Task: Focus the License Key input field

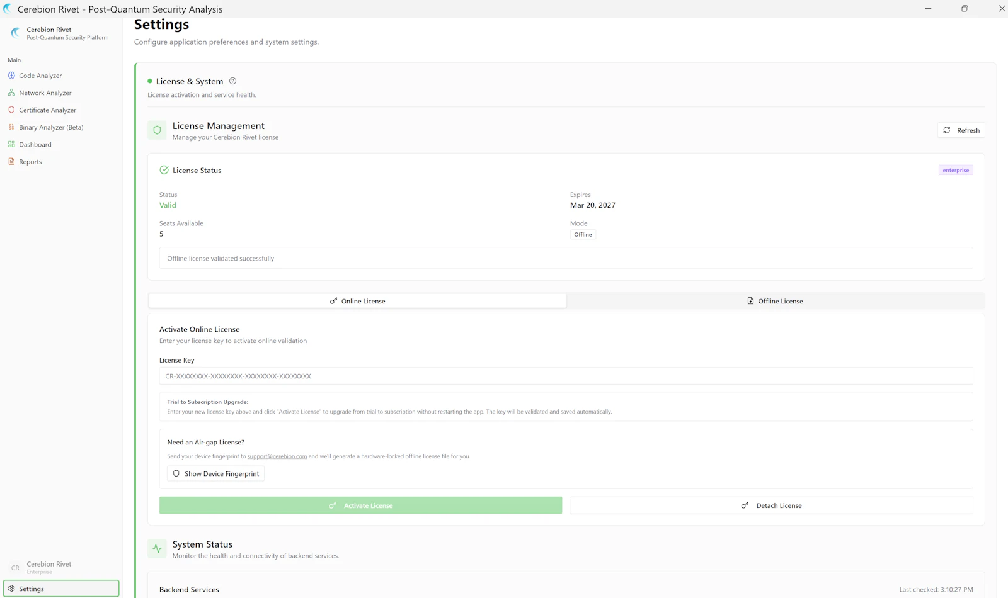Action: tap(566, 376)
